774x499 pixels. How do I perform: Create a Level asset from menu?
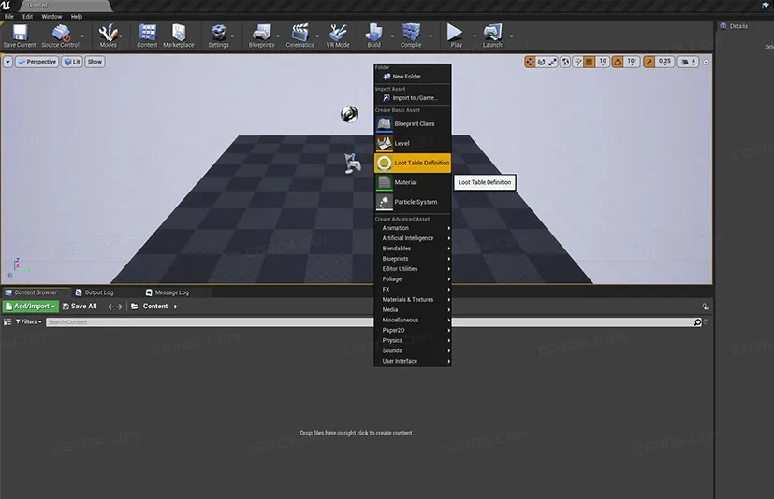[413, 144]
